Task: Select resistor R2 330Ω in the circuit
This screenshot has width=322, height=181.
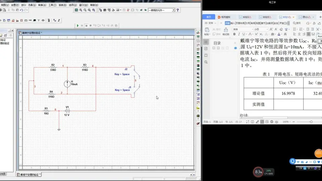Action: pos(53,67)
